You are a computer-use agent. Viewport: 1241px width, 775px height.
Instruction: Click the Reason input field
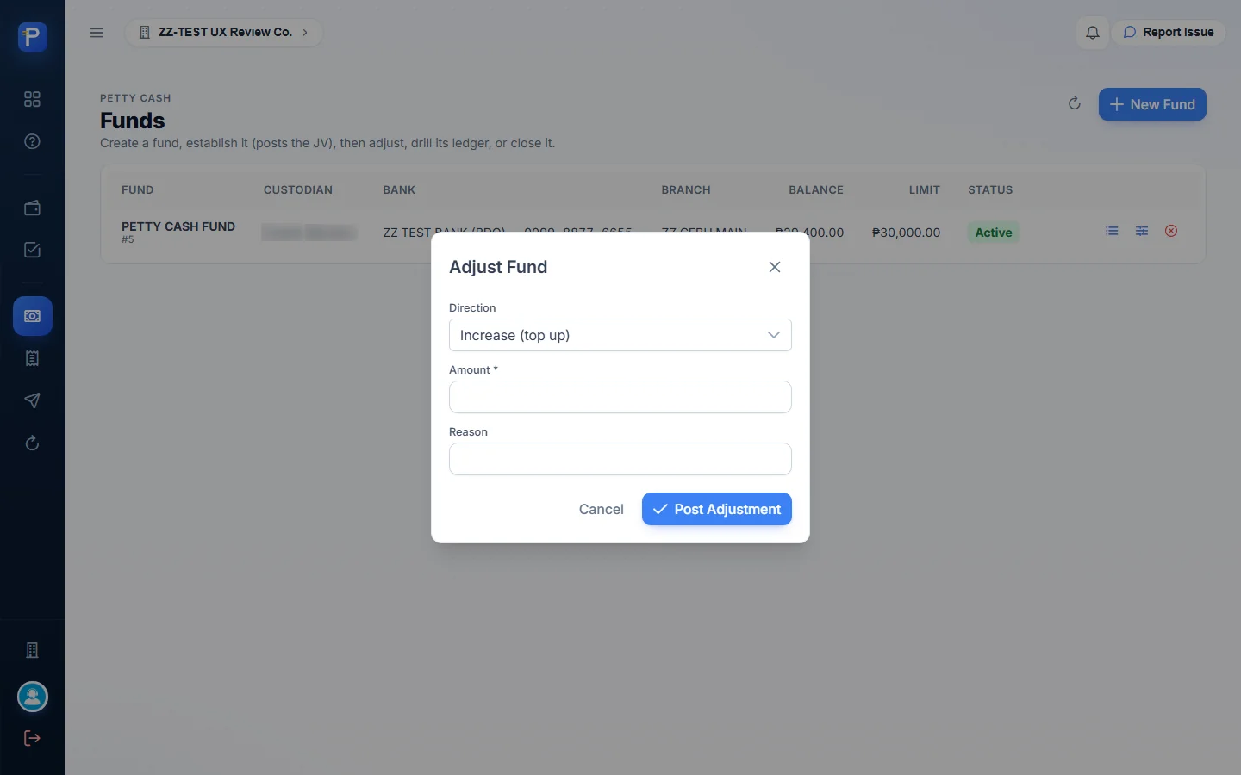coord(620,459)
